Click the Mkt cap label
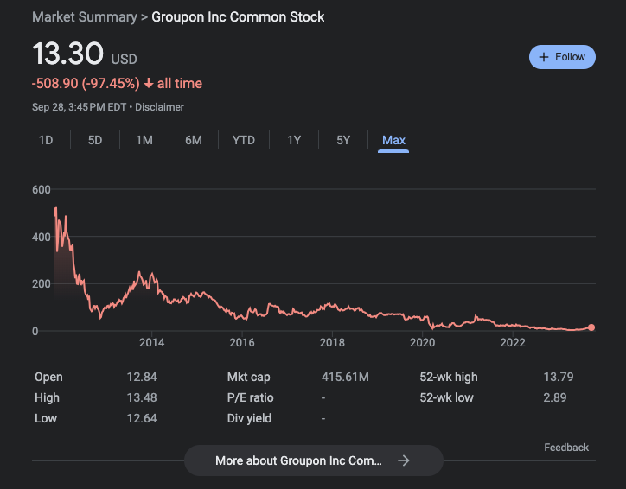This screenshot has height=489, width=626. click(249, 377)
